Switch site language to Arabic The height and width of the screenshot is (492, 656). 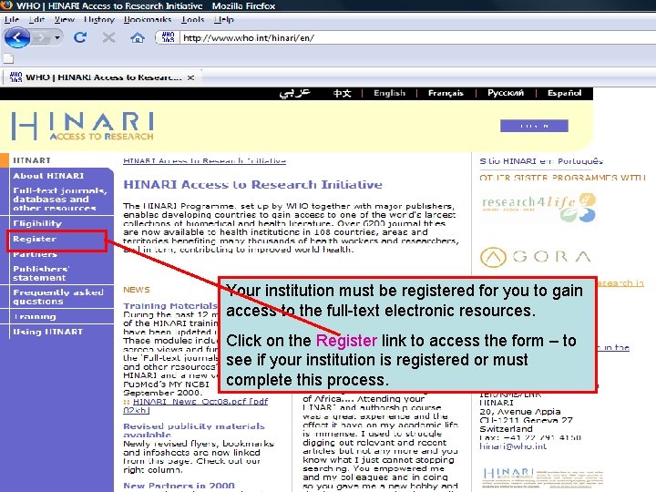click(x=295, y=93)
